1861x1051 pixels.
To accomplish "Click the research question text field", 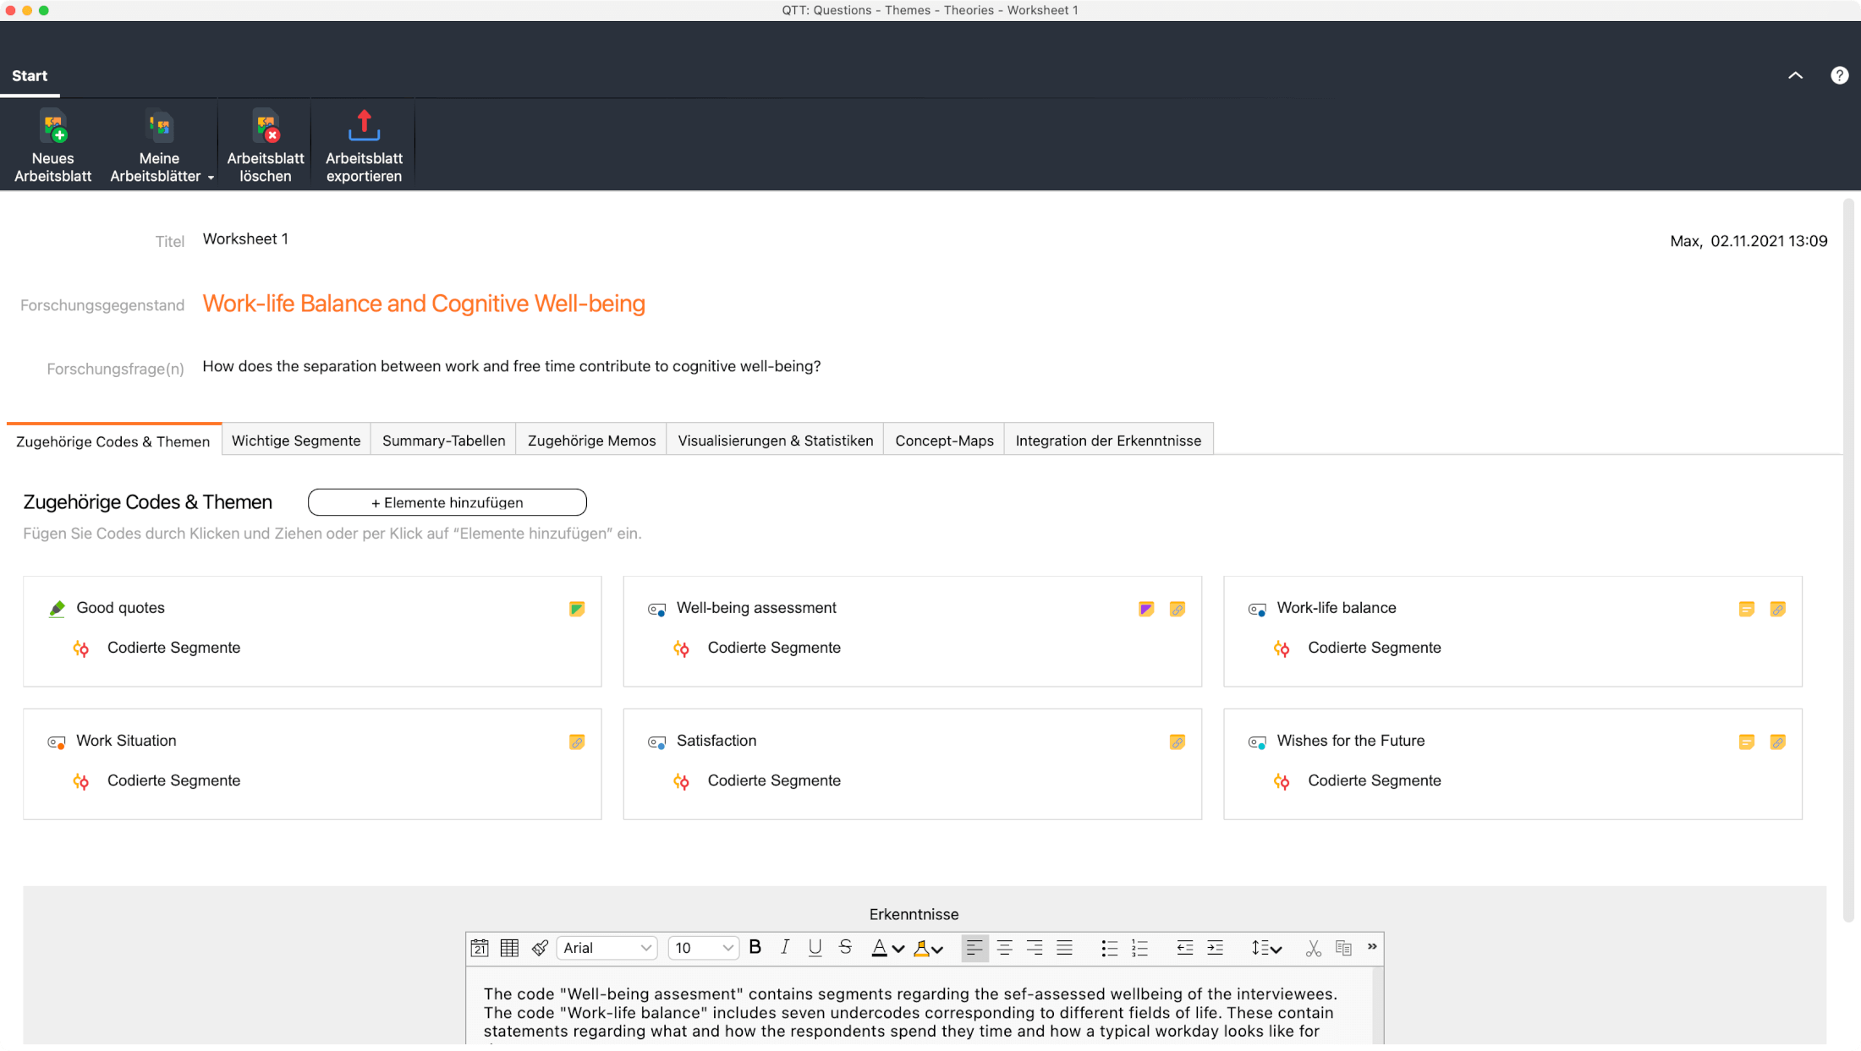I will (x=511, y=366).
